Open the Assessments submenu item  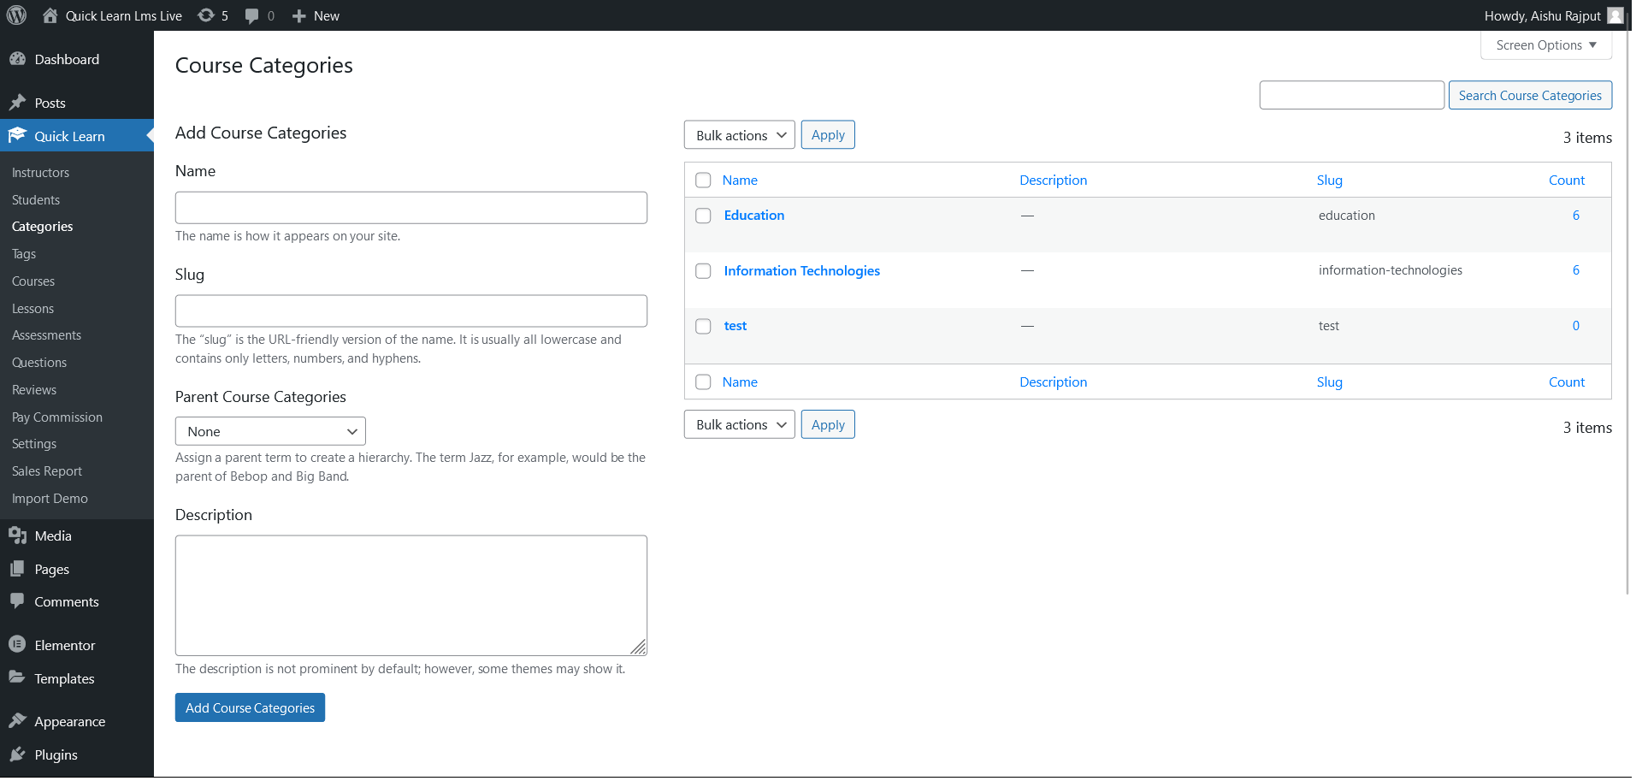(46, 335)
